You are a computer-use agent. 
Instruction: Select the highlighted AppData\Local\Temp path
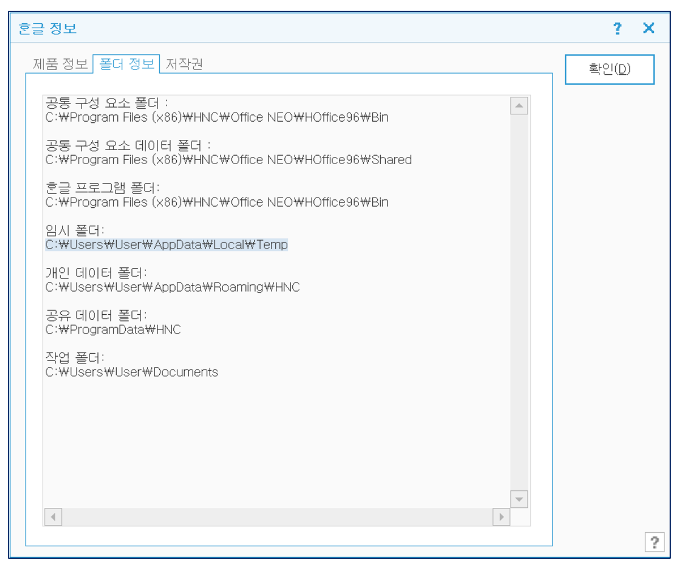pos(167,245)
